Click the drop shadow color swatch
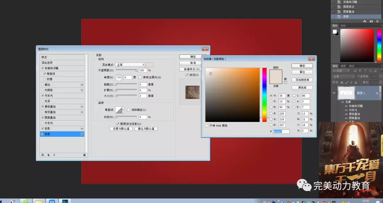 (150, 65)
